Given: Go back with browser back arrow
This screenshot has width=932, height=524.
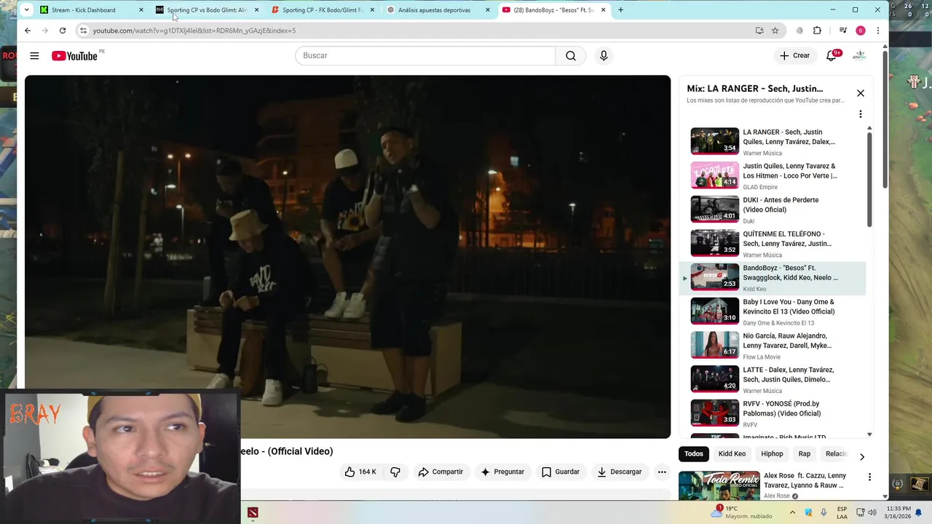Looking at the screenshot, I should click(28, 31).
